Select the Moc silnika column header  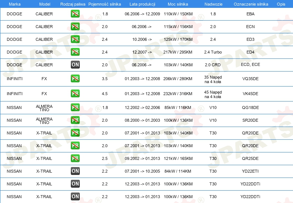[178, 4]
